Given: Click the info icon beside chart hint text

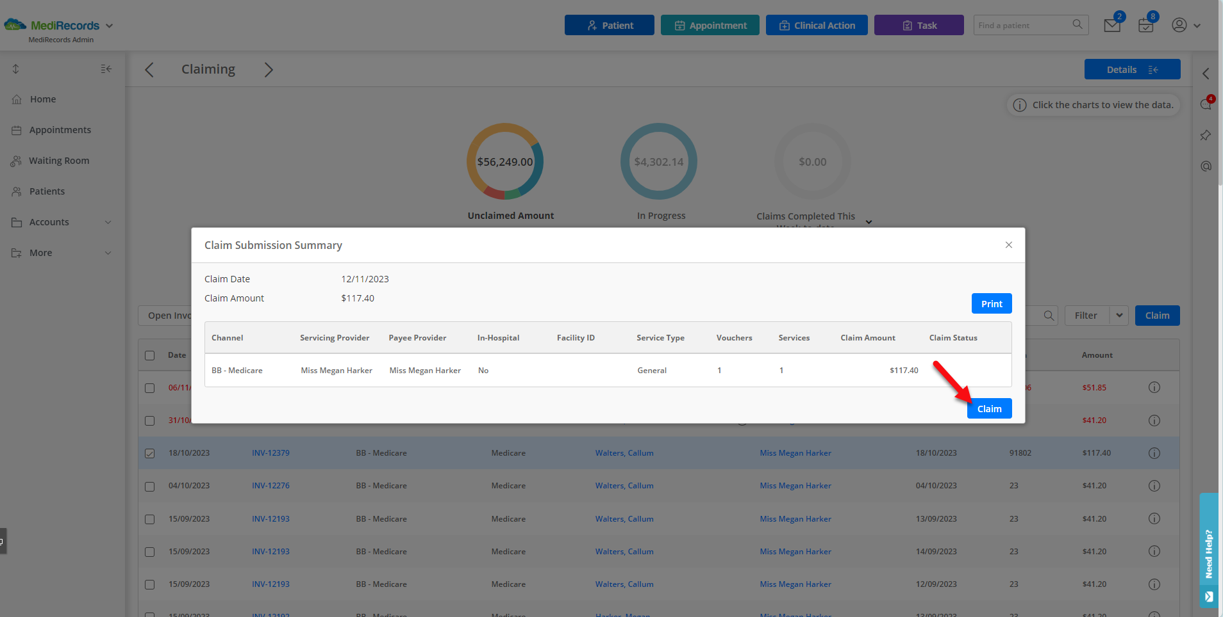Looking at the screenshot, I should click(x=1020, y=105).
